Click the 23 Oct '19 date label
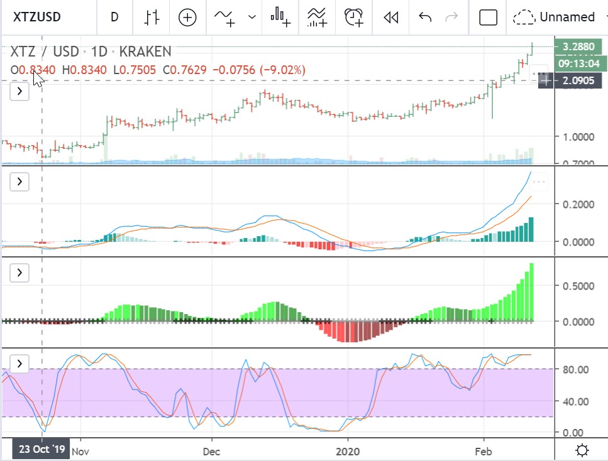Screen dimensions: 608x461 click(41, 449)
